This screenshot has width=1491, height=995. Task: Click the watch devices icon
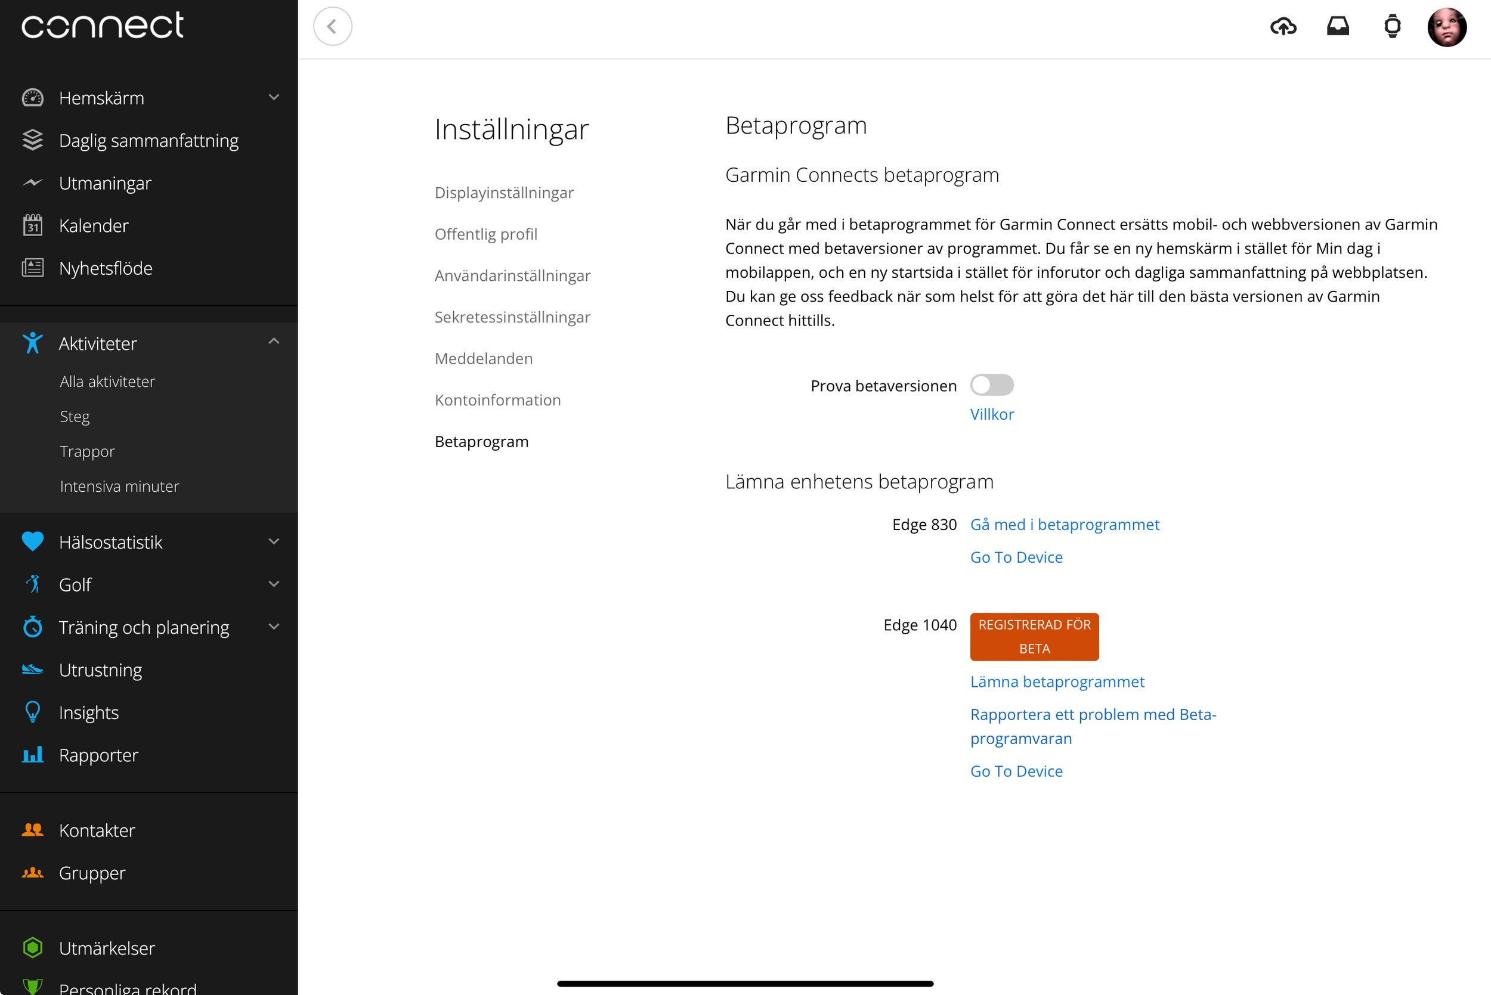[x=1392, y=27]
